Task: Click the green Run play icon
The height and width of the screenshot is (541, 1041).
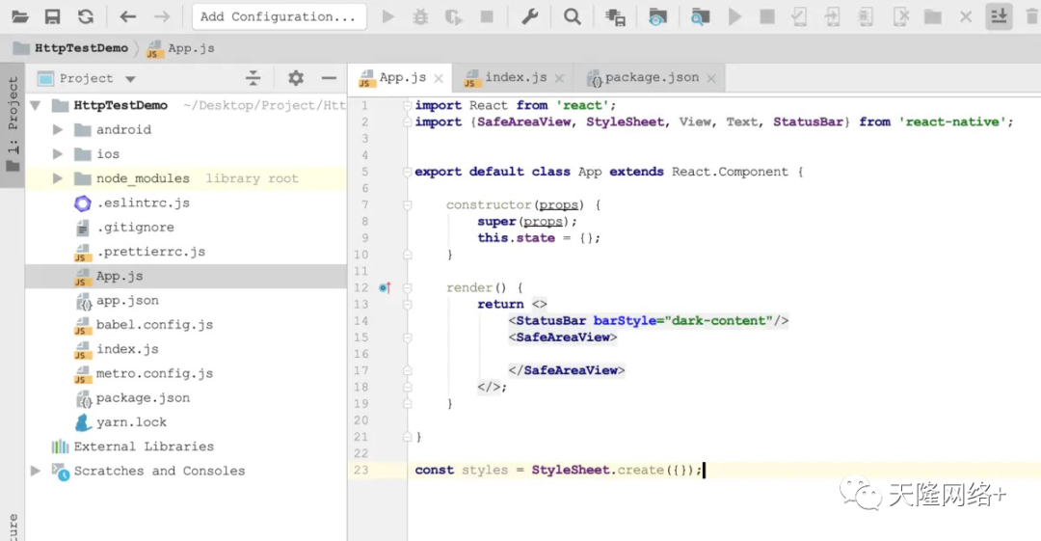Action: pyautogui.click(x=388, y=16)
